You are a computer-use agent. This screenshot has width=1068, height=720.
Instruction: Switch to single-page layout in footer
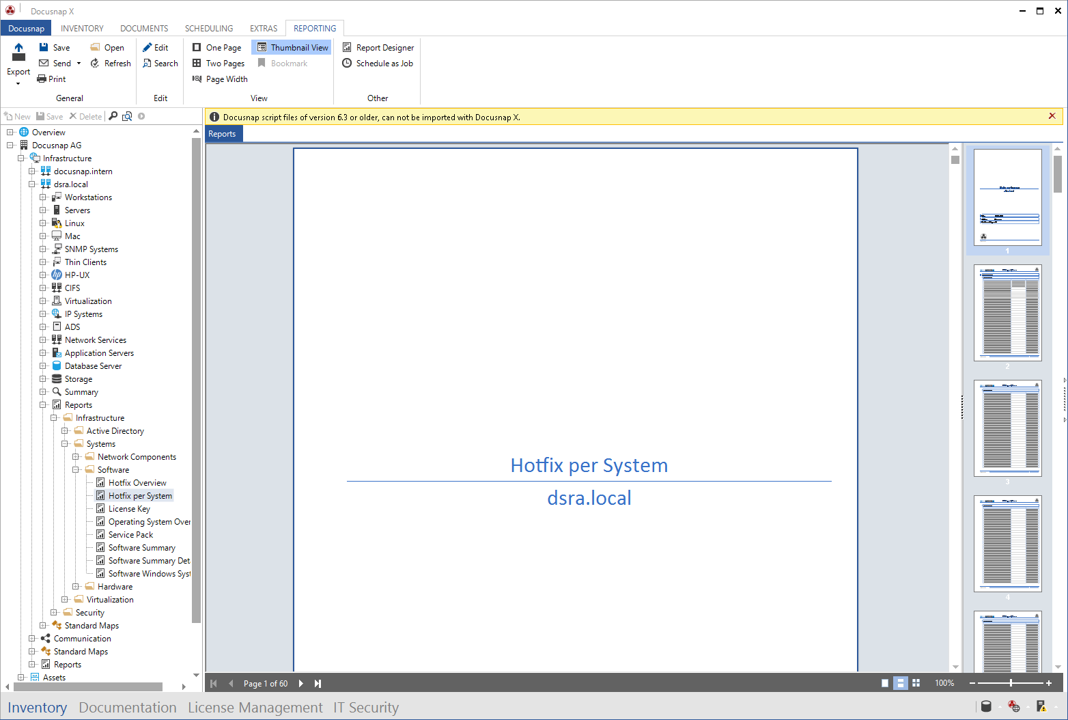pos(885,683)
